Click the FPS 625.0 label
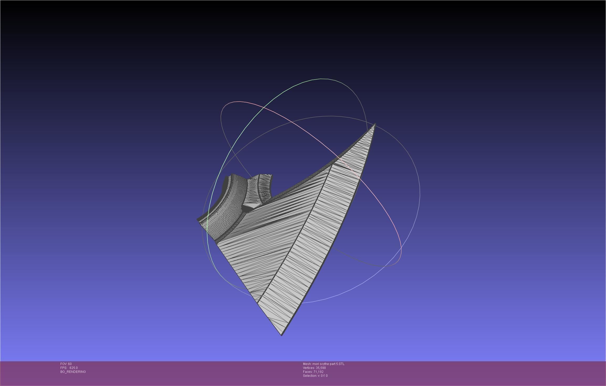Screen dimensions: 606x386 coord(69,368)
